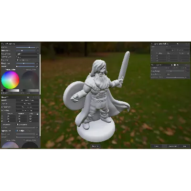Open the first dropdown in the upper-left parameters panel
191x191 pixels.
(x=27, y=54)
